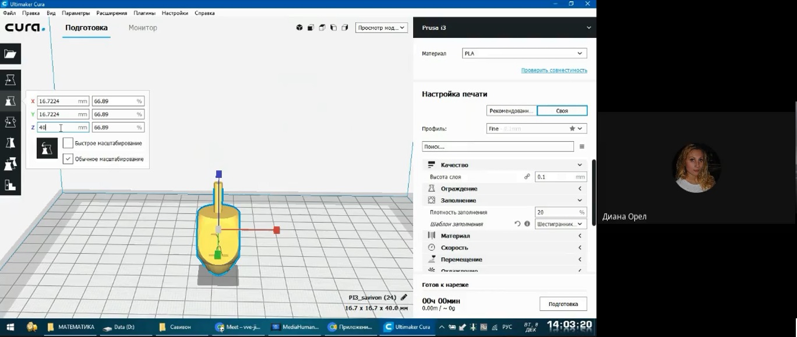Collapse the Заполнение settings section
797x337 pixels.
click(x=505, y=201)
